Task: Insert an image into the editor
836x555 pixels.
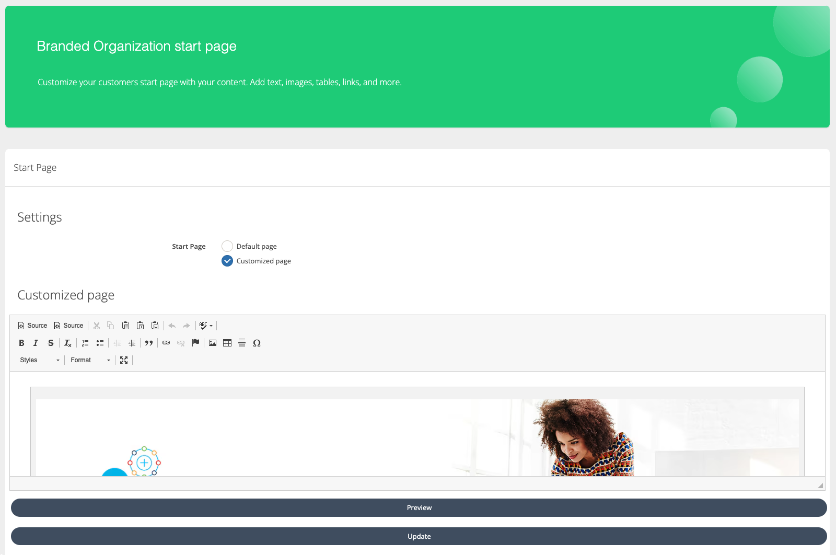Action: click(x=212, y=343)
